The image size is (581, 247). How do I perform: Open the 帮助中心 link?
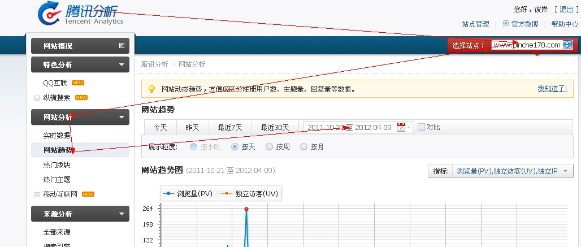[565, 24]
